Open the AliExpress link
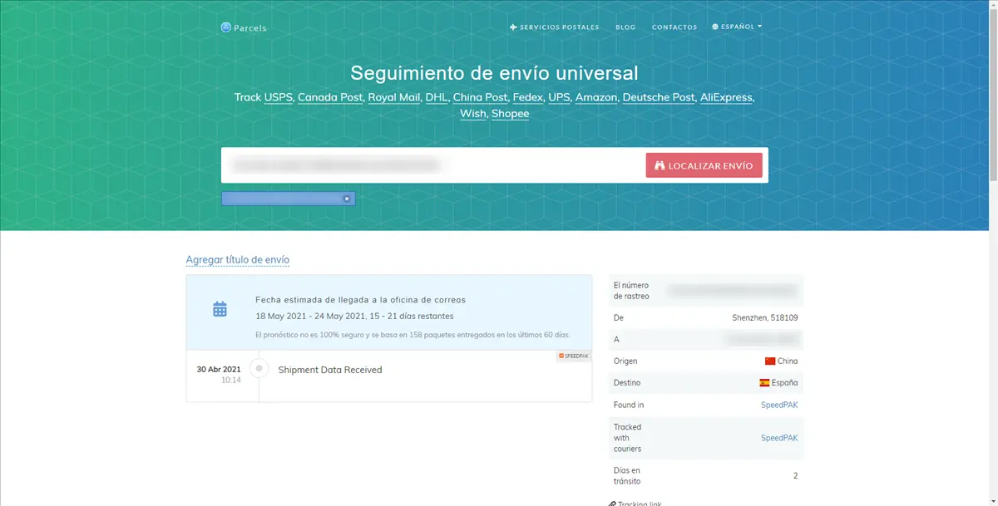This screenshot has width=998, height=506. coord(726,97)
